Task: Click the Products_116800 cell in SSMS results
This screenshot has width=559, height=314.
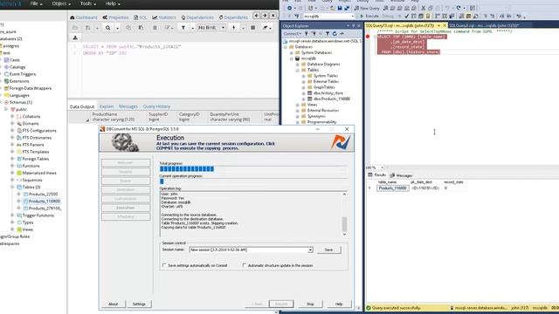Action: [392, 188]
